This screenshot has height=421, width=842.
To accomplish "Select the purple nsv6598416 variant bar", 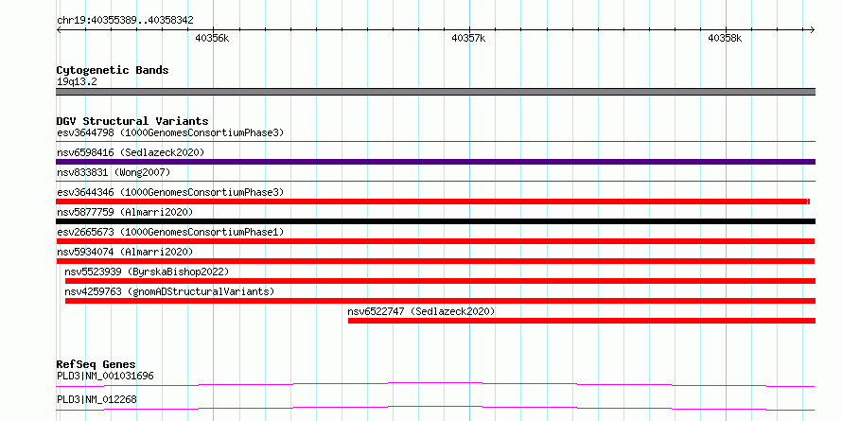I will point(435,162).
